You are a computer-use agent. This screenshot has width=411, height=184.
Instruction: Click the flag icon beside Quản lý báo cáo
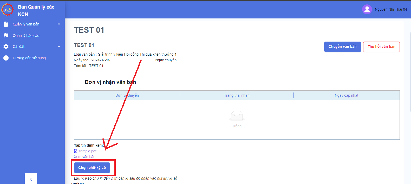tap(6, 36)
